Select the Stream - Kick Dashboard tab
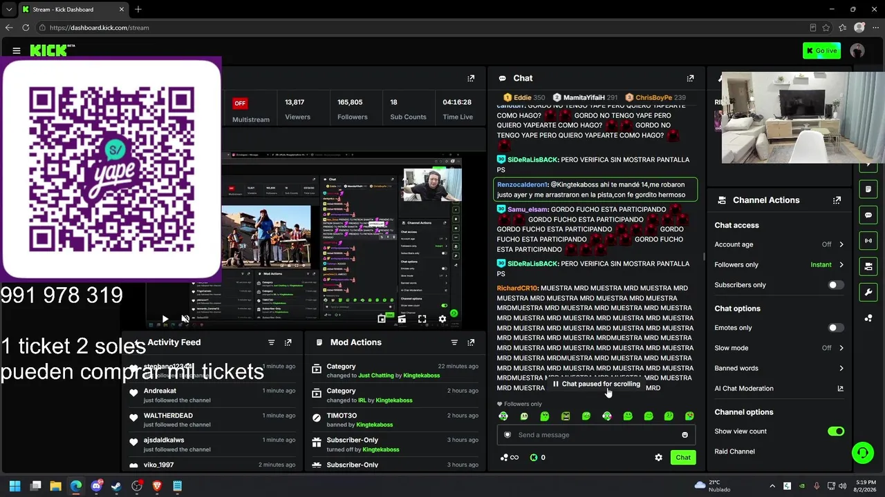 73,10
